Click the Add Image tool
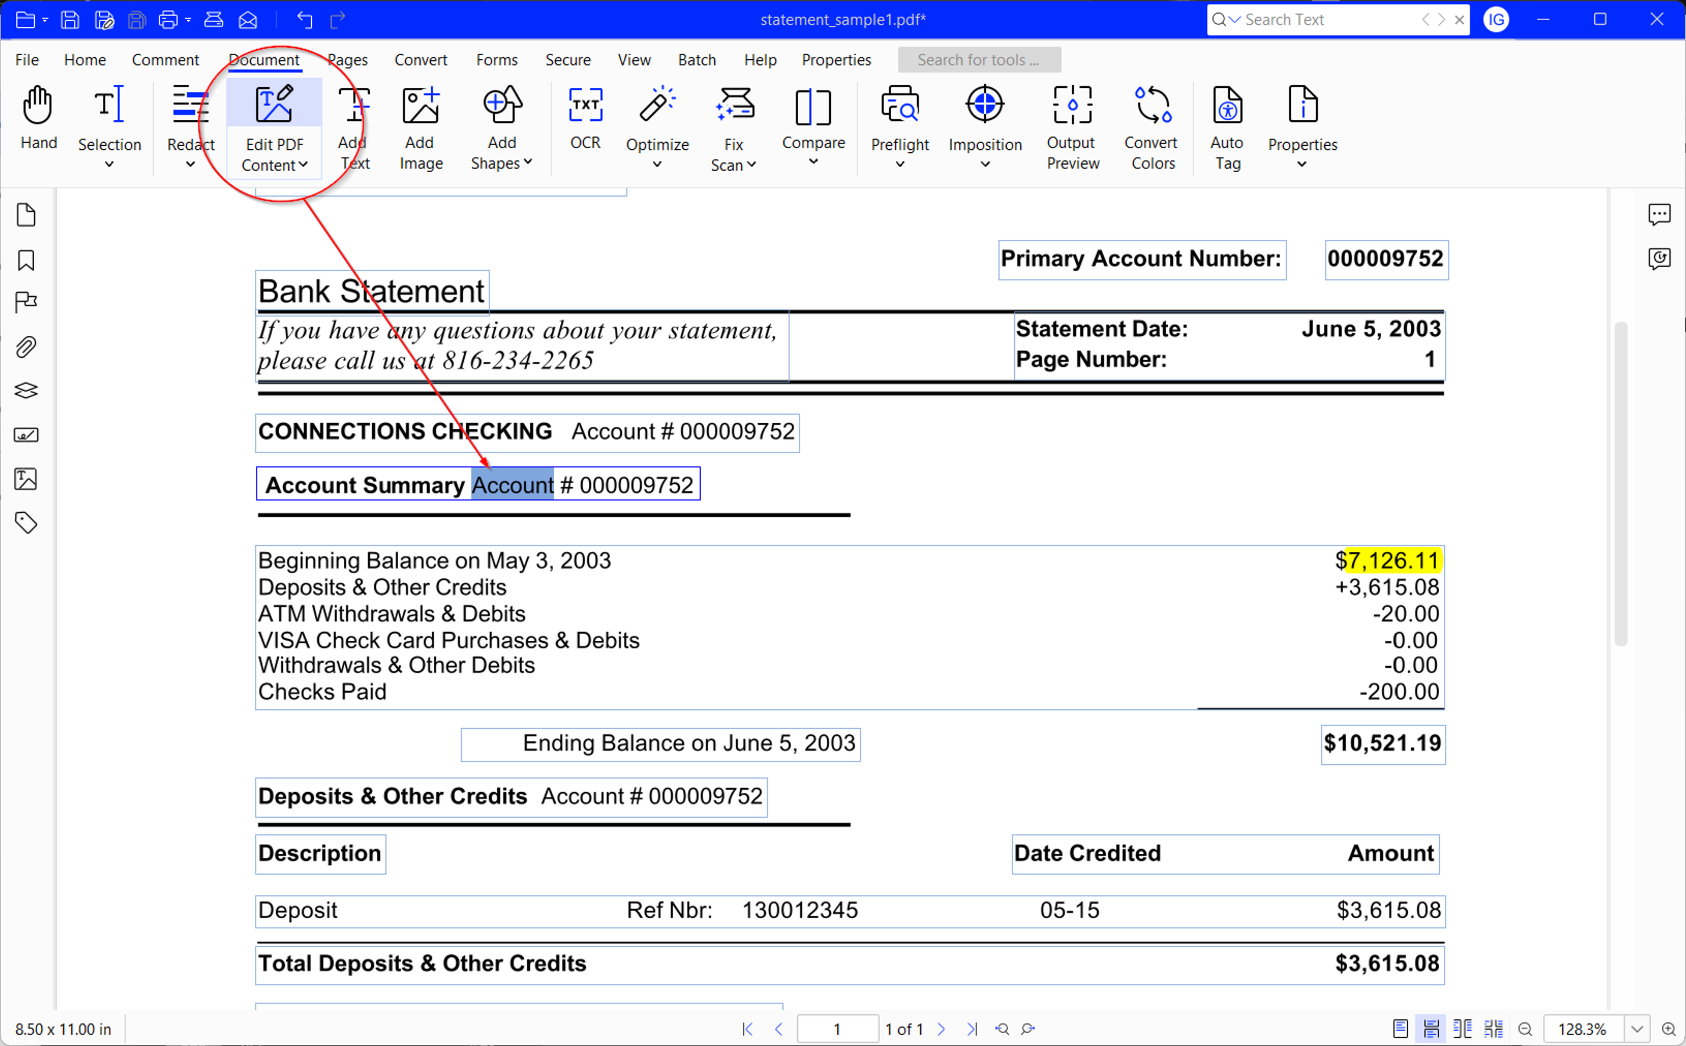1686x1046 pixels. point(421,129)
